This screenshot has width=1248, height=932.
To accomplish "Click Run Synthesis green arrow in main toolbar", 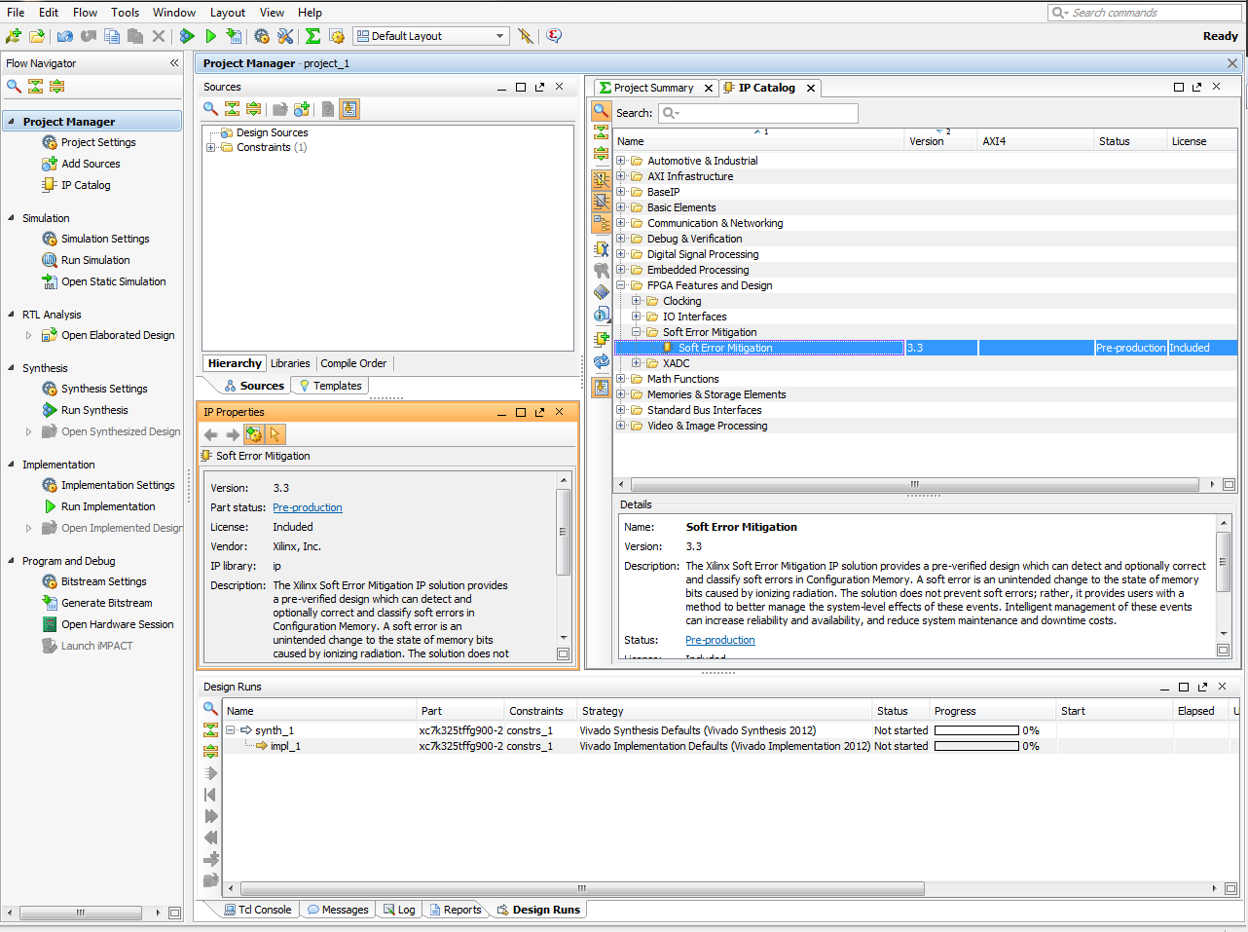I will coord(187,36).
